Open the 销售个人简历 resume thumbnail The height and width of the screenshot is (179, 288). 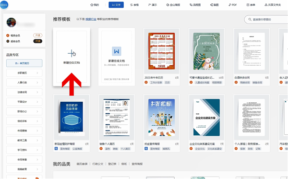117,118
